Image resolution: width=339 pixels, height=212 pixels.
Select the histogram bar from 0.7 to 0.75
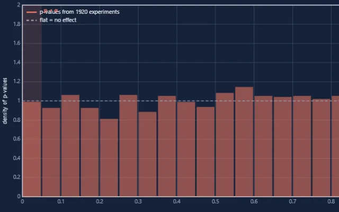[302, 146]
